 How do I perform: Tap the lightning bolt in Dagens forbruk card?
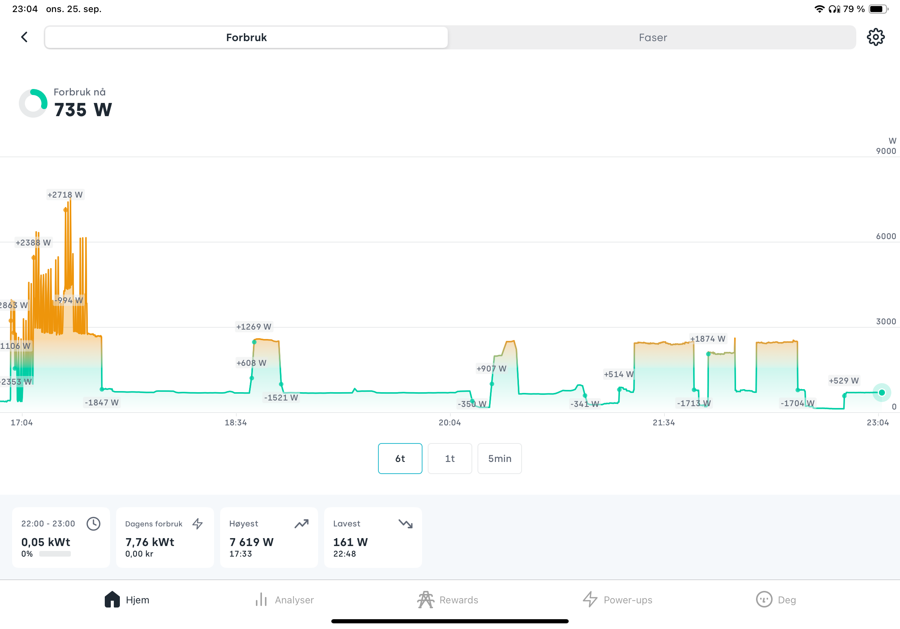[197, 523]
